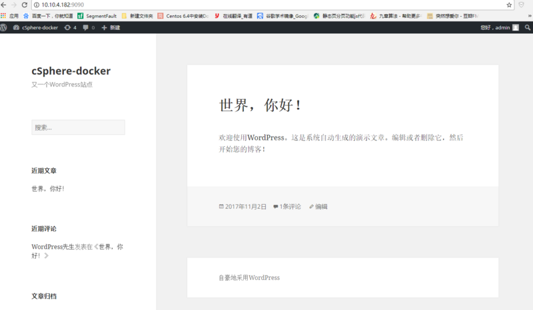Click the 近期评论 widget heading

point(44,229)
